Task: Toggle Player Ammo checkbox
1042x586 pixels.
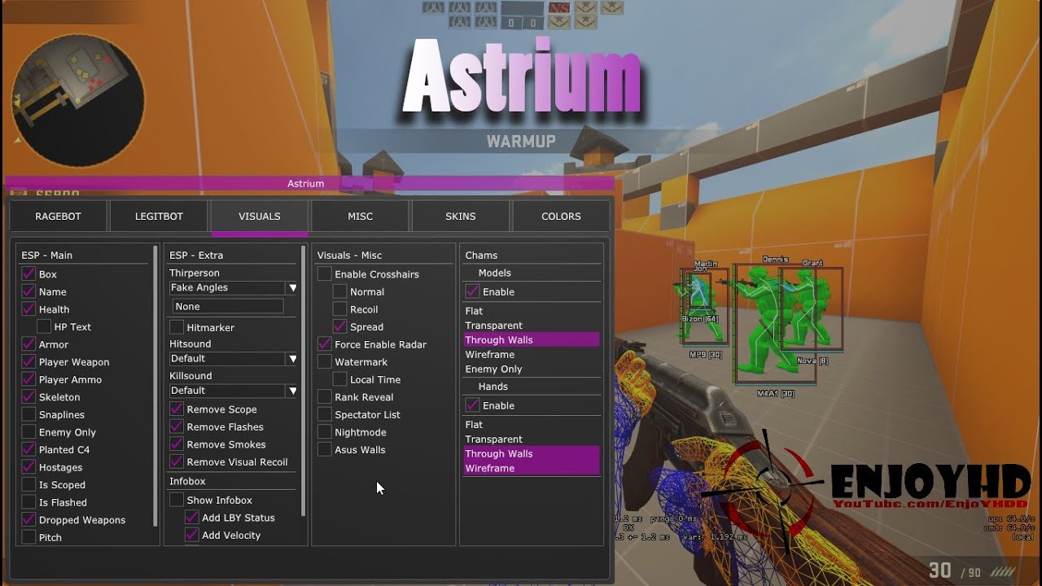Action: point(28,379)
